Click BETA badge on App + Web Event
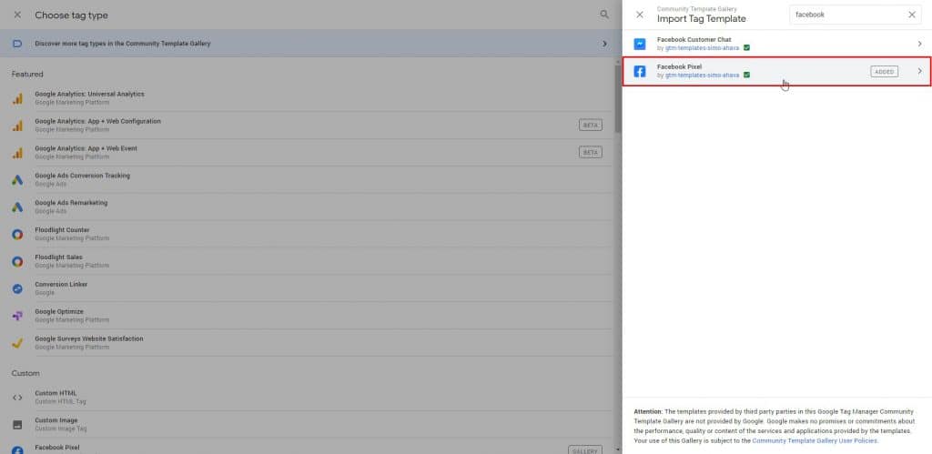The image size is (932, 454). pos(590,153)
